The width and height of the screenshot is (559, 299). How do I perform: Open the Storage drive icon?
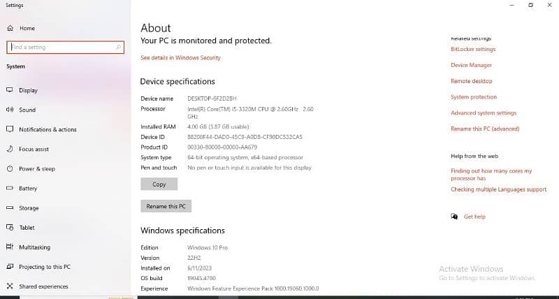[x=10, y=207]
